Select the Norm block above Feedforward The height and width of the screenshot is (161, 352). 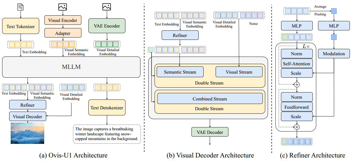[x=297, y=97]
